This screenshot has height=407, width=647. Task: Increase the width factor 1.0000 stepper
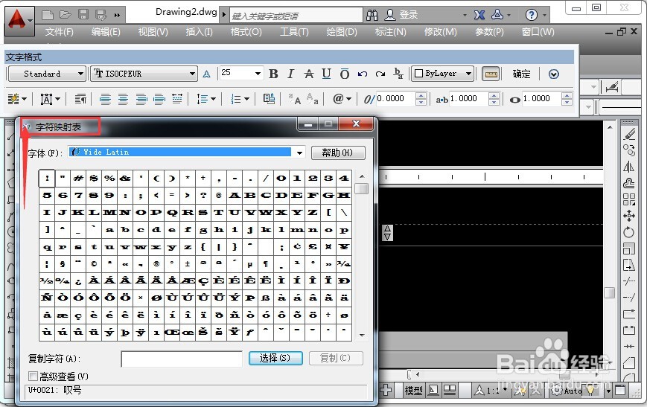pos(567,96)
